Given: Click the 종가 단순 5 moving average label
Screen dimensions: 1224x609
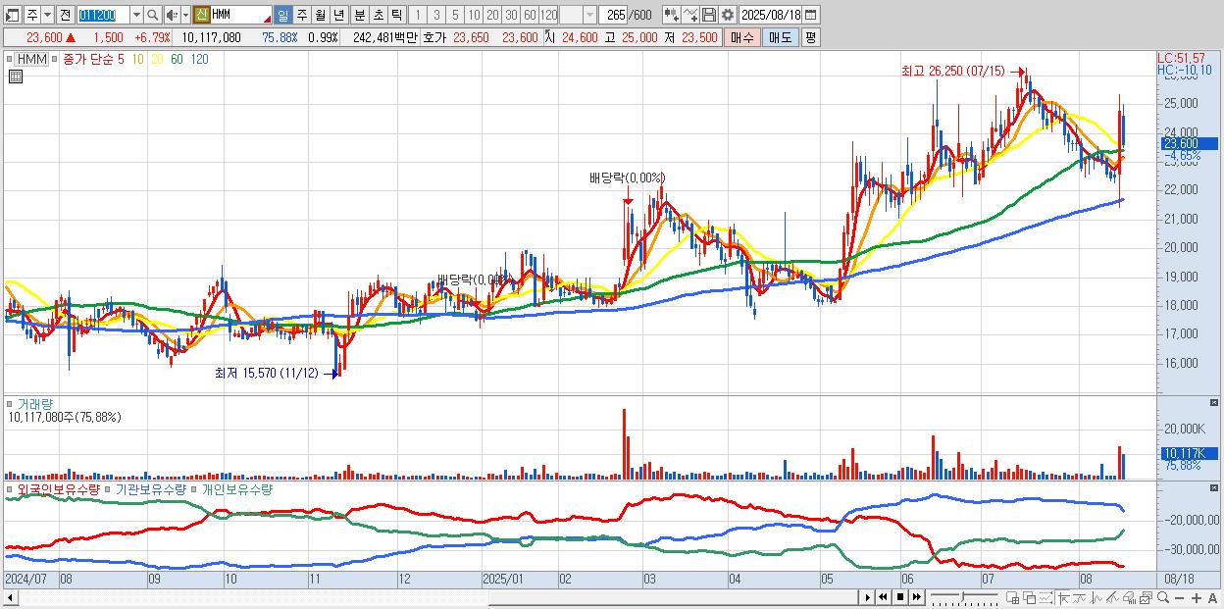Looking at the screenshot, I should click(x=94, y=59).
